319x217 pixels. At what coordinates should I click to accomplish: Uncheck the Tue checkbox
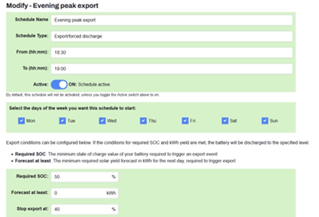point(62,121)
